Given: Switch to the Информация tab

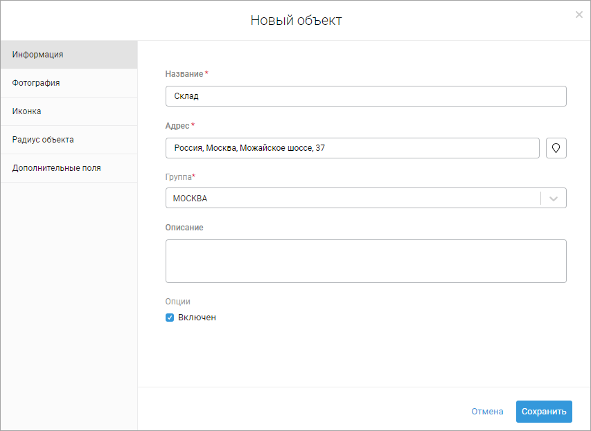Looking at the screenshot, I should pos(69,55).
